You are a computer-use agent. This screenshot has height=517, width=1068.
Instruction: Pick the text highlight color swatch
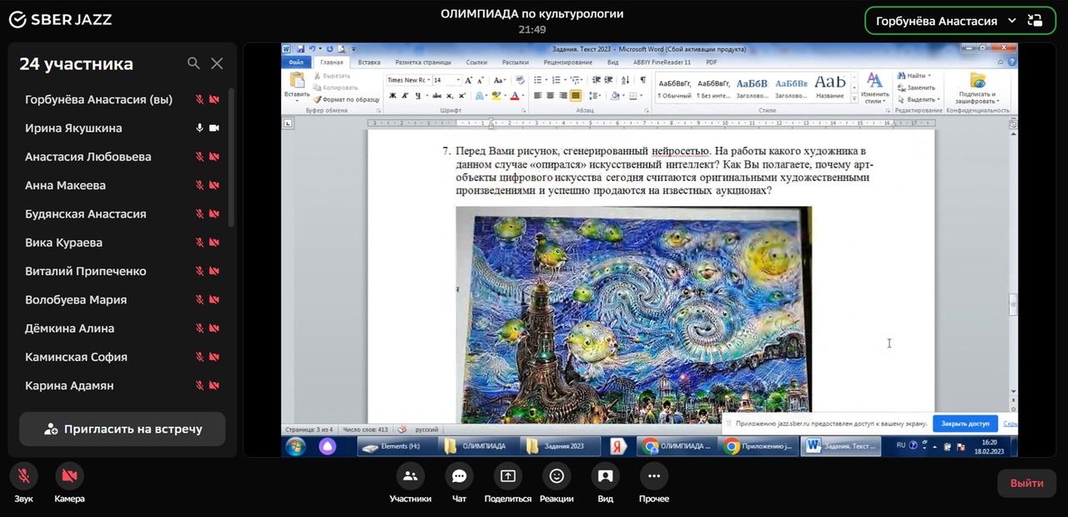click(495, 96)
